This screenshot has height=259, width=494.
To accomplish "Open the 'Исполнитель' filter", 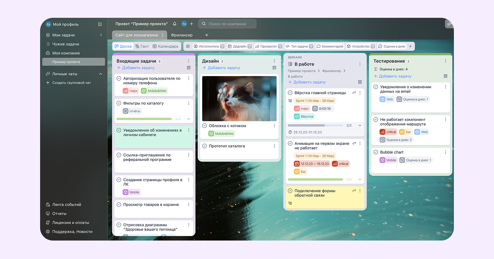I will 208,46.
